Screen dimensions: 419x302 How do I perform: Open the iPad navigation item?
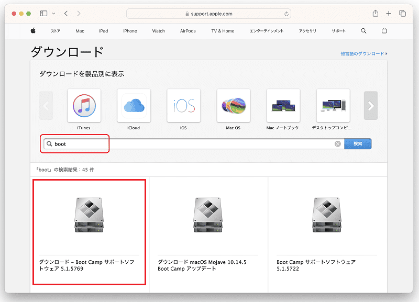click(x=103, y=31)
